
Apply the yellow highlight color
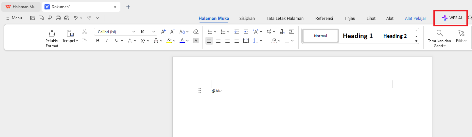coord(169,41)
